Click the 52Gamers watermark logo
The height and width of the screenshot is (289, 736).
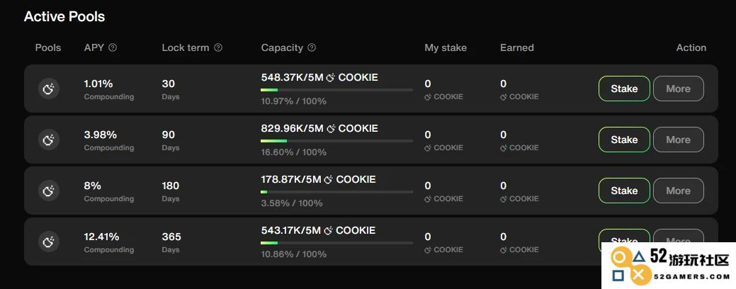point(669,266)
